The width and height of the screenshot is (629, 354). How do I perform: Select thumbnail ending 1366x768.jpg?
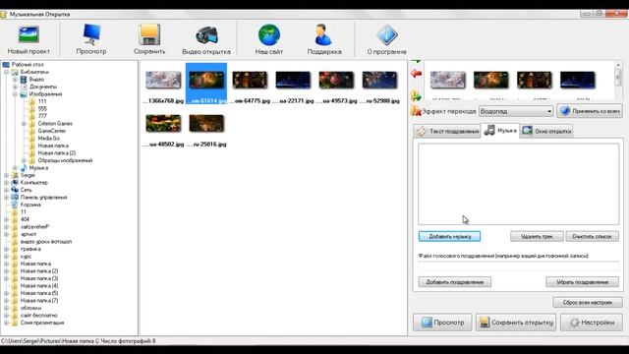click(163, 84)
